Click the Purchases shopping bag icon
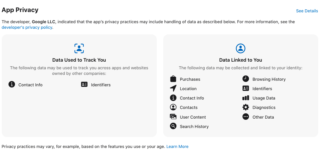This screenshot has width=320, height=155. (x=173, y=79)
